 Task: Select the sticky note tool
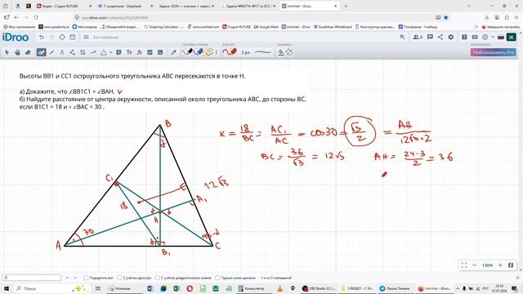tap(118, 52)
